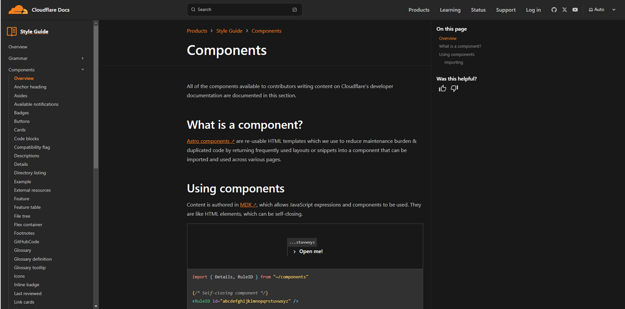Screen dimensions: 625x309
Task: Open the Descriptions sidebar page
Action: 26,156
